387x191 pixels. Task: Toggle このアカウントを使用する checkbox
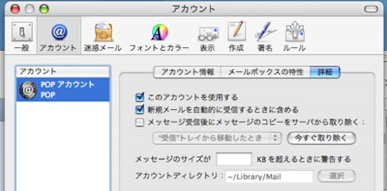pyautogui.click(x=140, y=97)
